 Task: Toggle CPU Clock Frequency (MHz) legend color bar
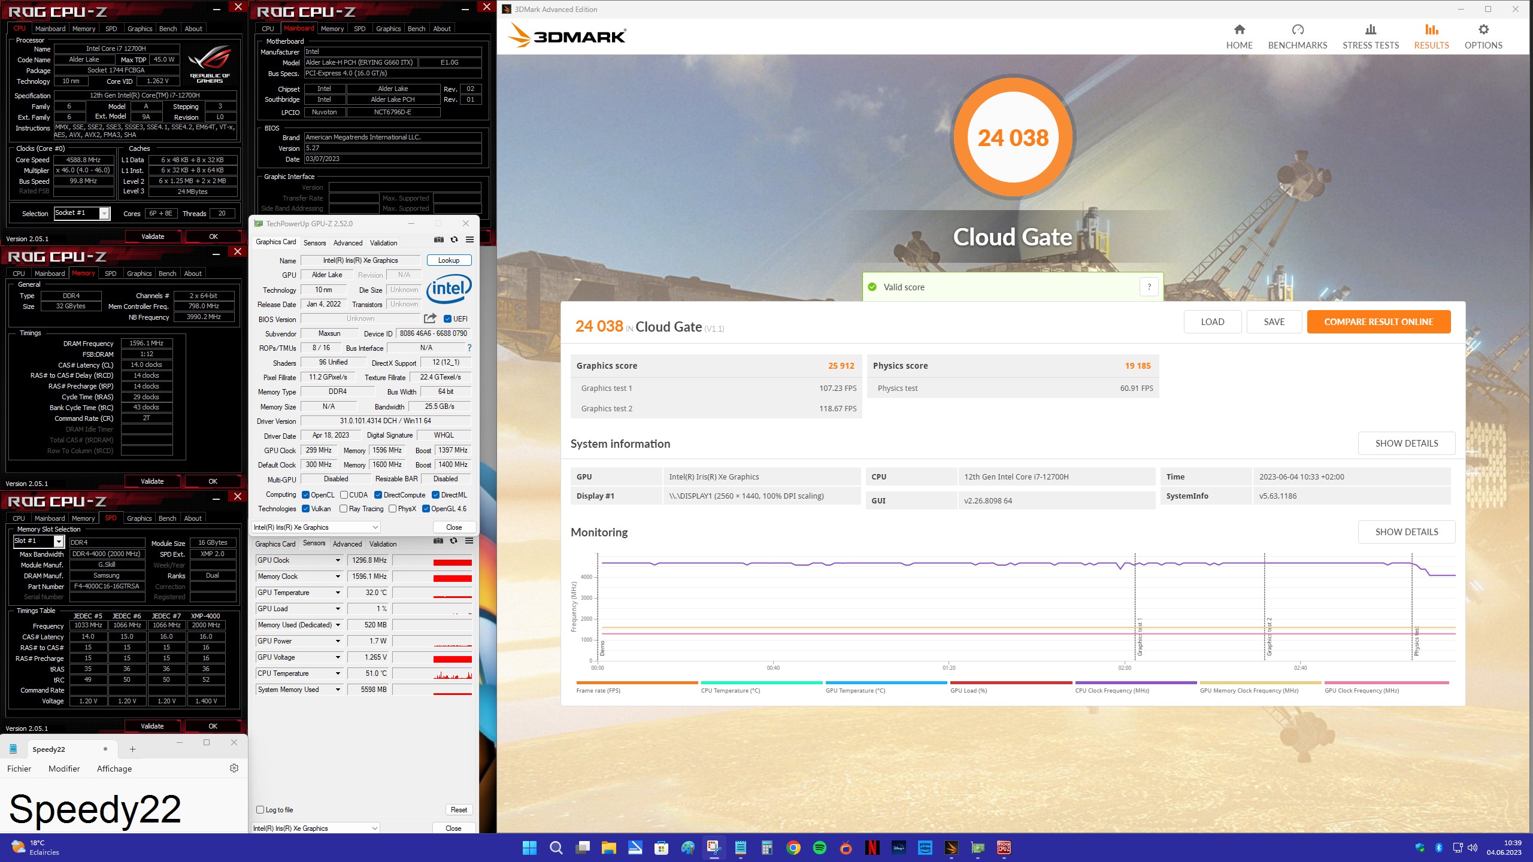pos(1135,682)
